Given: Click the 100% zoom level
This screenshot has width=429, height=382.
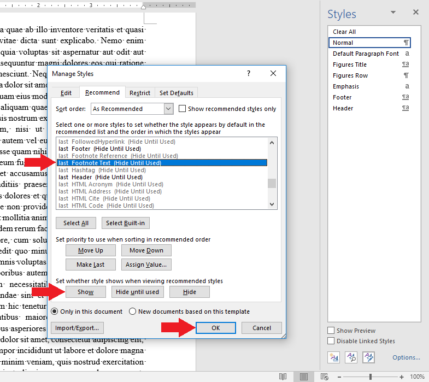Looking at the screenshot, I should (x=417, y=377).
